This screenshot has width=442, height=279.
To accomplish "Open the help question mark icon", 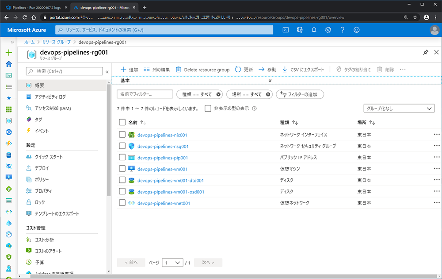I will (342, 30).
